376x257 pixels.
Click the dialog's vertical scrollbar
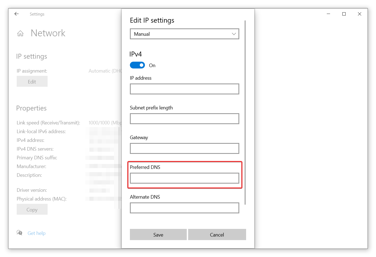(x=245, y=112)
